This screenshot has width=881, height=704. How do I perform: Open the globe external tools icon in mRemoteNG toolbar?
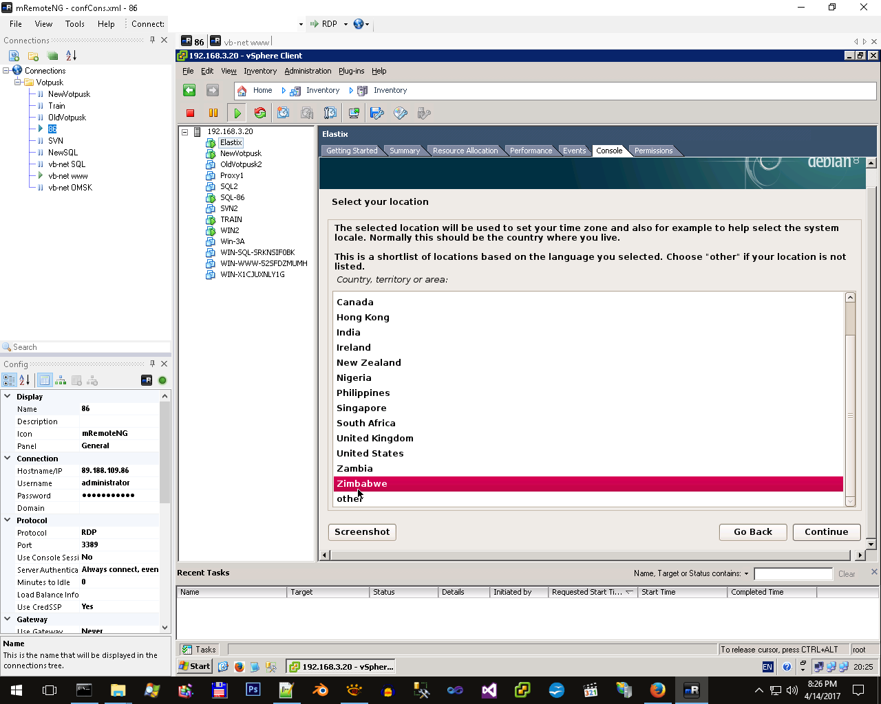(x=359, y=24)
